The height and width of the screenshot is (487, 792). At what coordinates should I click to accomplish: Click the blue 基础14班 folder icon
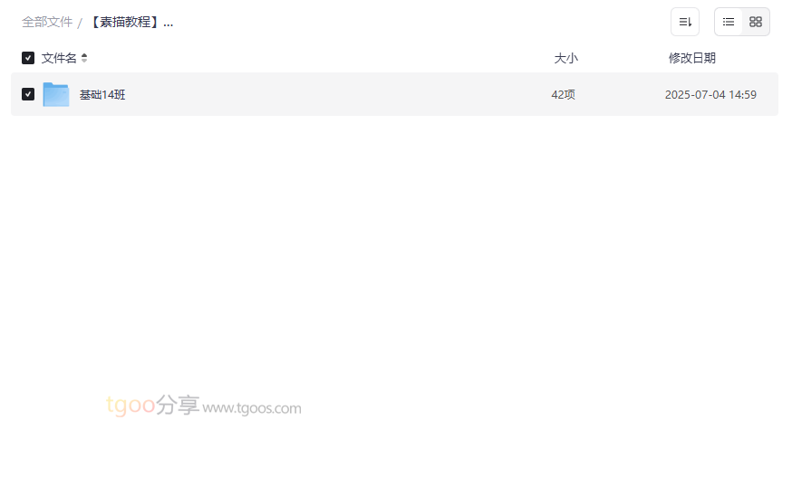(56, 94)
